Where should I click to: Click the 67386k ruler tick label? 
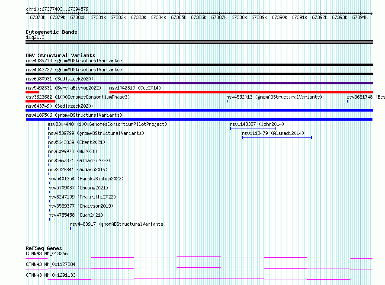pos(199,17)
